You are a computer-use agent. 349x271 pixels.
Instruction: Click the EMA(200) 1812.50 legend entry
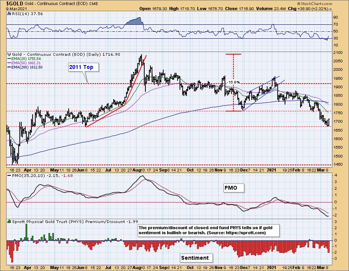coord(25,67)
